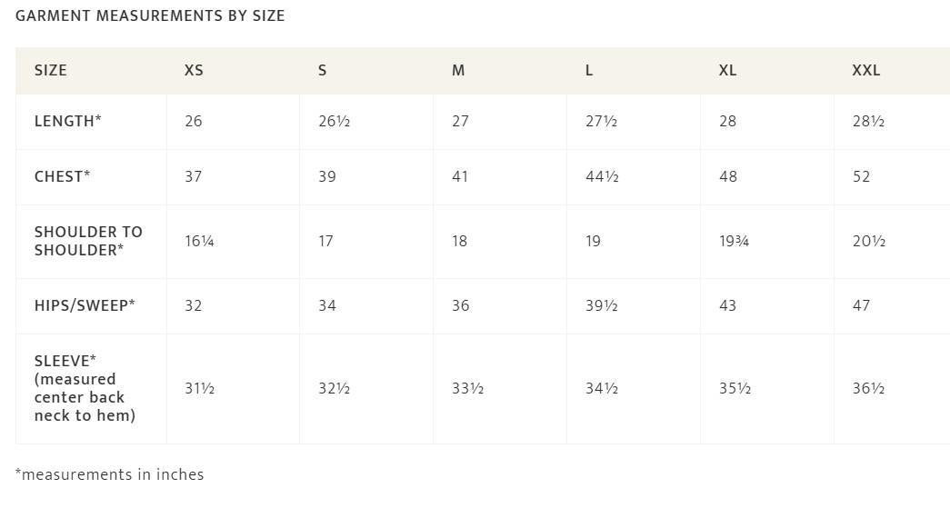Image resolution: width=950 pixels, height=518 pixels.
Task: Click the Garment Measurements By Size heading
Action: (150, 15)
